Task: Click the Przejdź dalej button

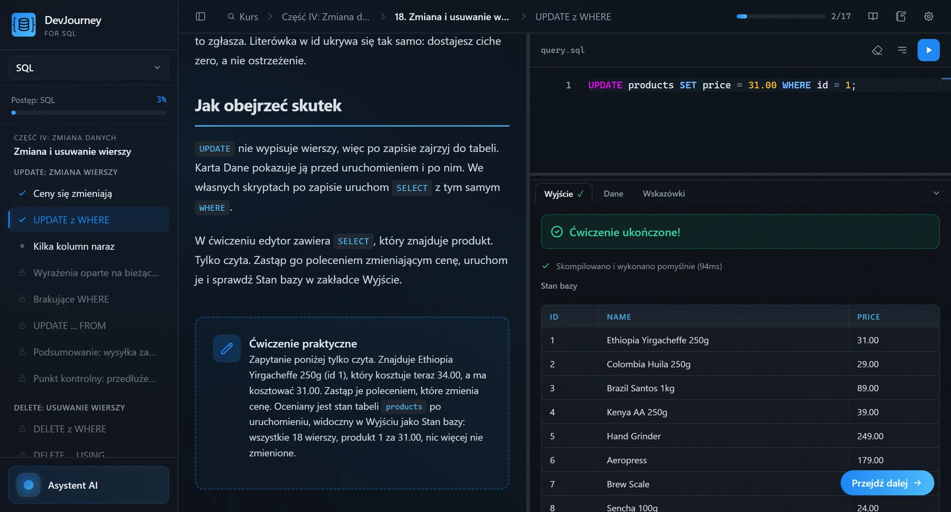Action: pos(887,483)
